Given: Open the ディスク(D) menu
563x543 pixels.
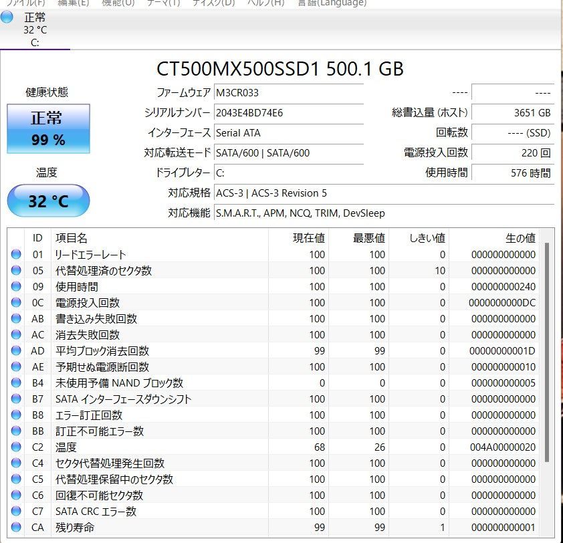Looking at the screenshot, I should pos(213,3).
